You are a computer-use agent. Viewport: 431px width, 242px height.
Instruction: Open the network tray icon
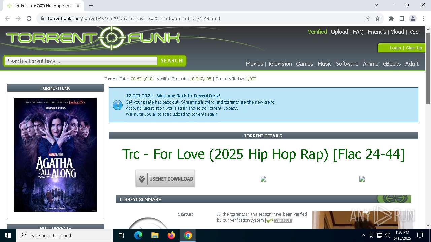click(379, 235)
